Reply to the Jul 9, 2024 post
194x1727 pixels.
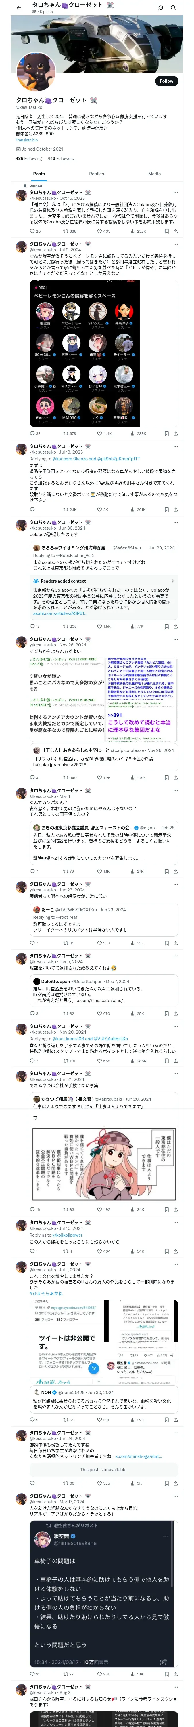click(x=31, y=434)
